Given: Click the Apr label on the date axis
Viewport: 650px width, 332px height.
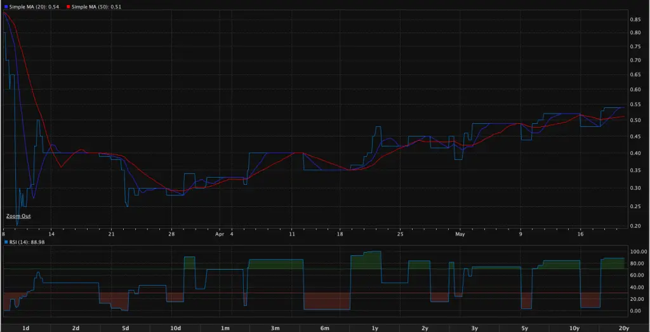Looking at the screenshot, I should [219, 233].
